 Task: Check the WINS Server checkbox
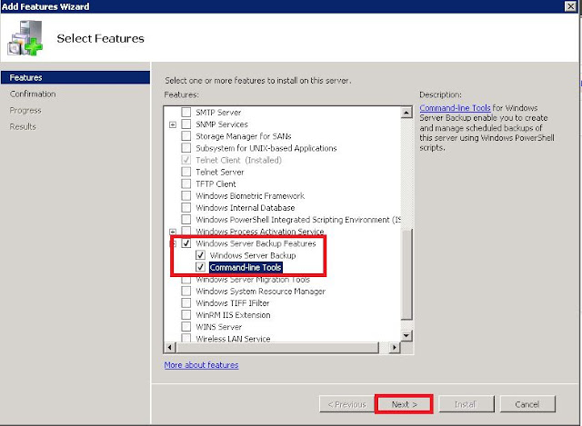tap(186, 327)
